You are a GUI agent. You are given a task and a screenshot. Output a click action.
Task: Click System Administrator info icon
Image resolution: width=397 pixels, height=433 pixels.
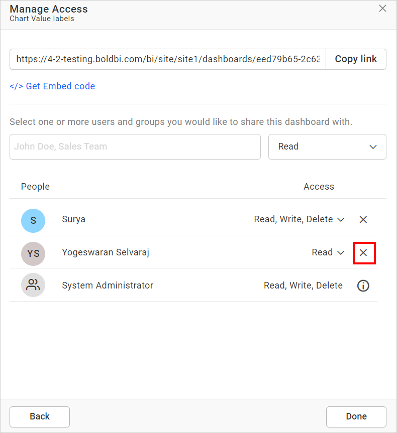click(363, 285)
